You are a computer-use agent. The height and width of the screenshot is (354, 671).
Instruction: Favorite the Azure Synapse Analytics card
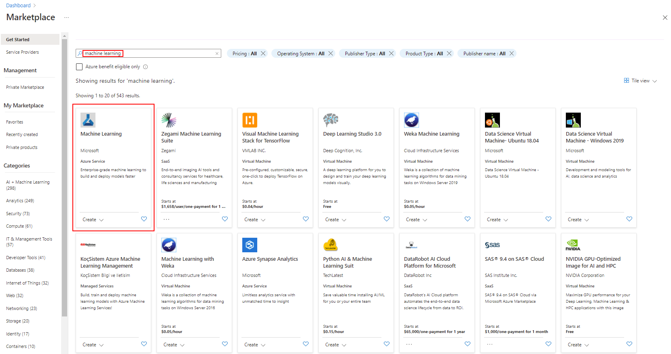[306, 344]
